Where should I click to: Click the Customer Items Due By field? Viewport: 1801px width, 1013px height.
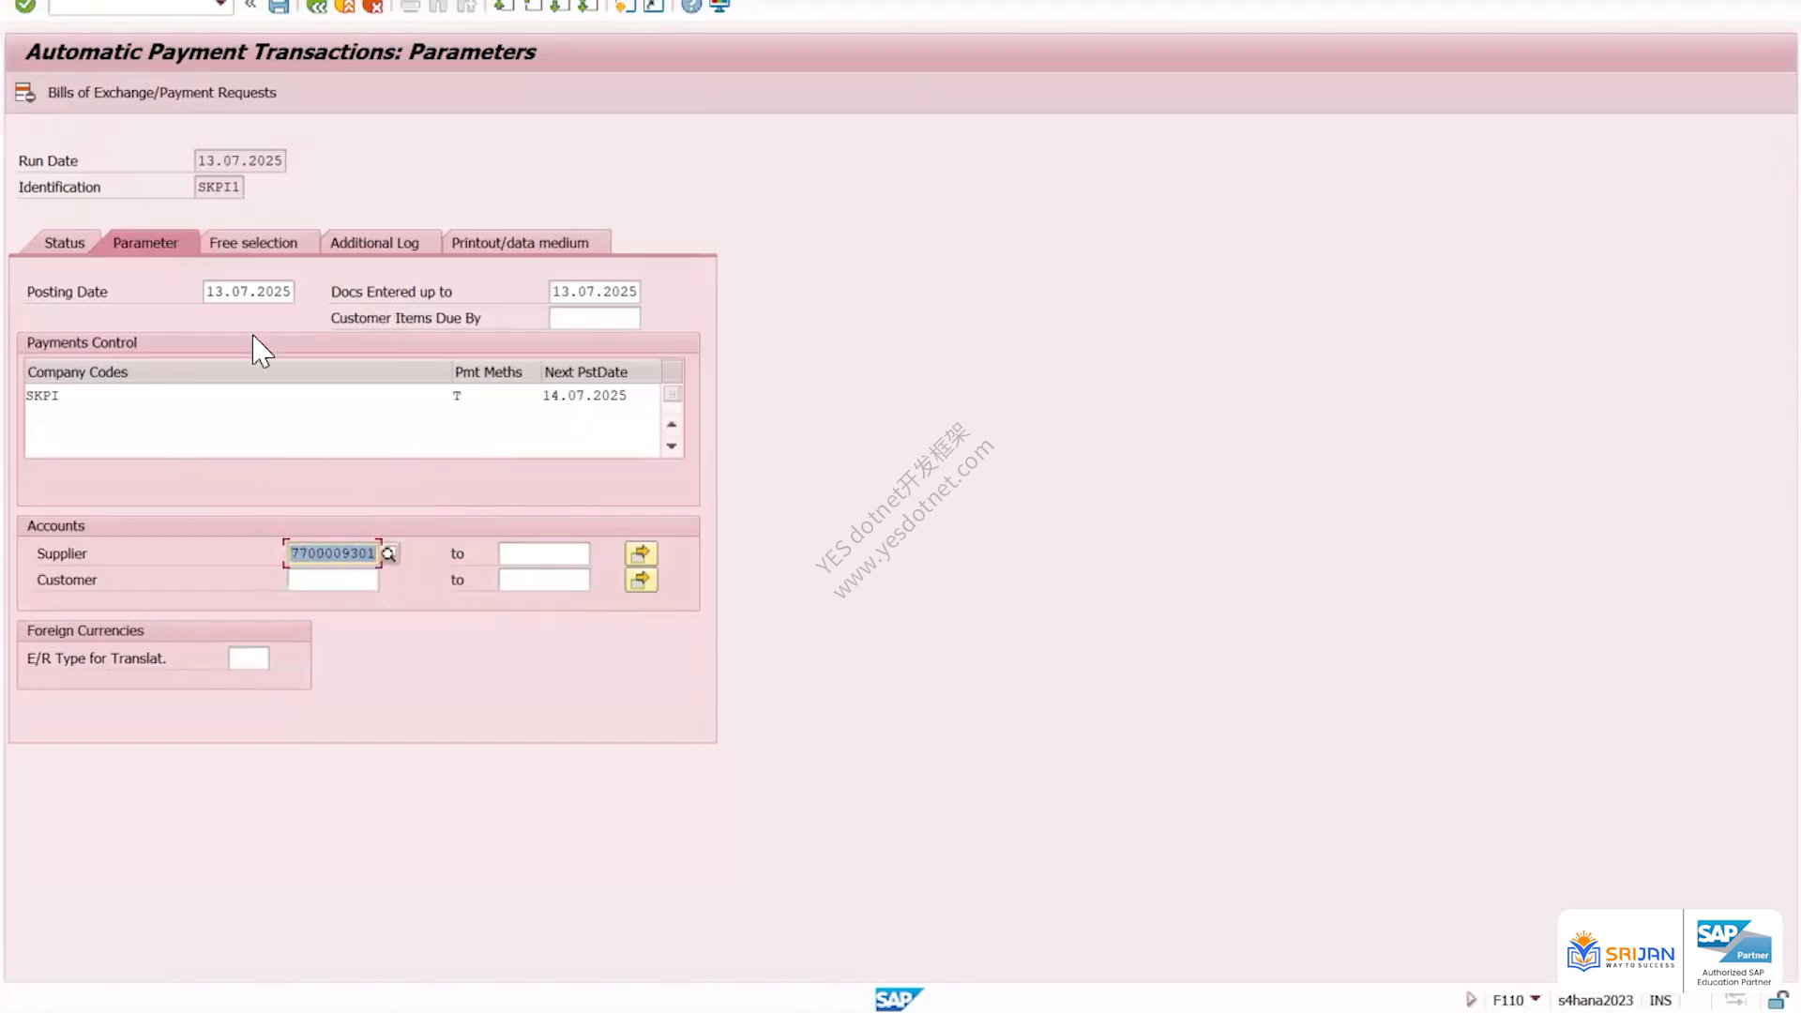point(595,318)
